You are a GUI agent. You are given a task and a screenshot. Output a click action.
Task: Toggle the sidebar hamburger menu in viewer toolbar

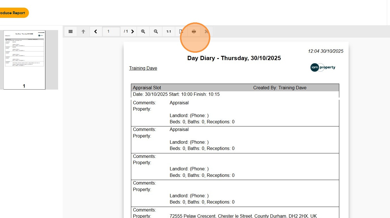coord(71,31)
